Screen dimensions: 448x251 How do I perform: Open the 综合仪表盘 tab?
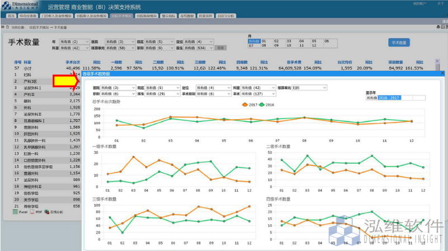[28, 16]
